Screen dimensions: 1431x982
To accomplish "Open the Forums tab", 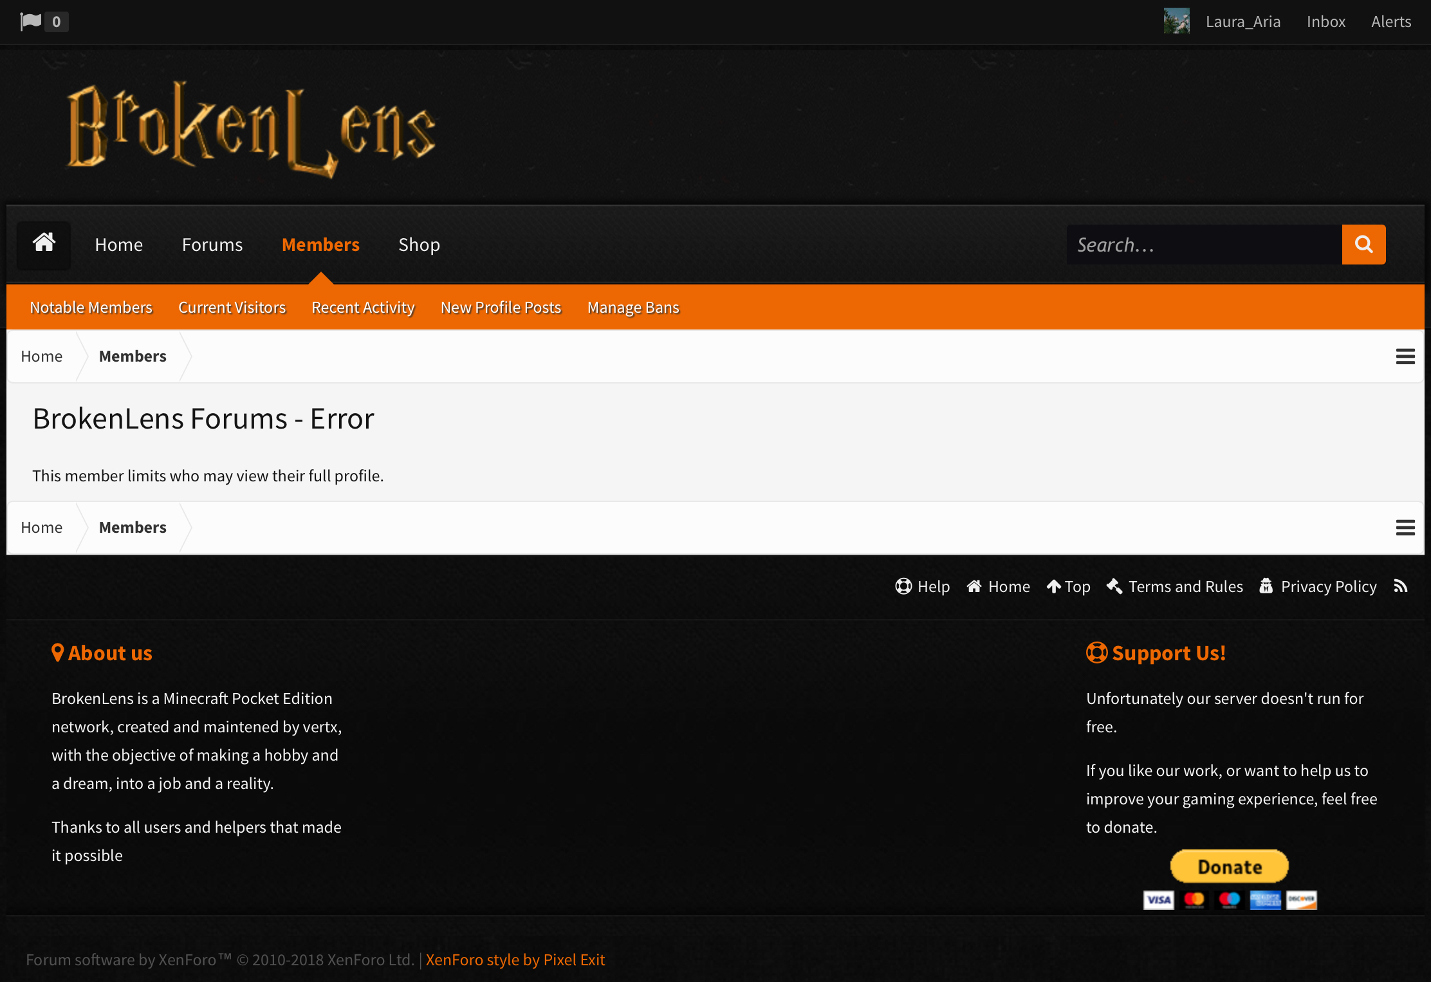I will click(x=212, y=245).
